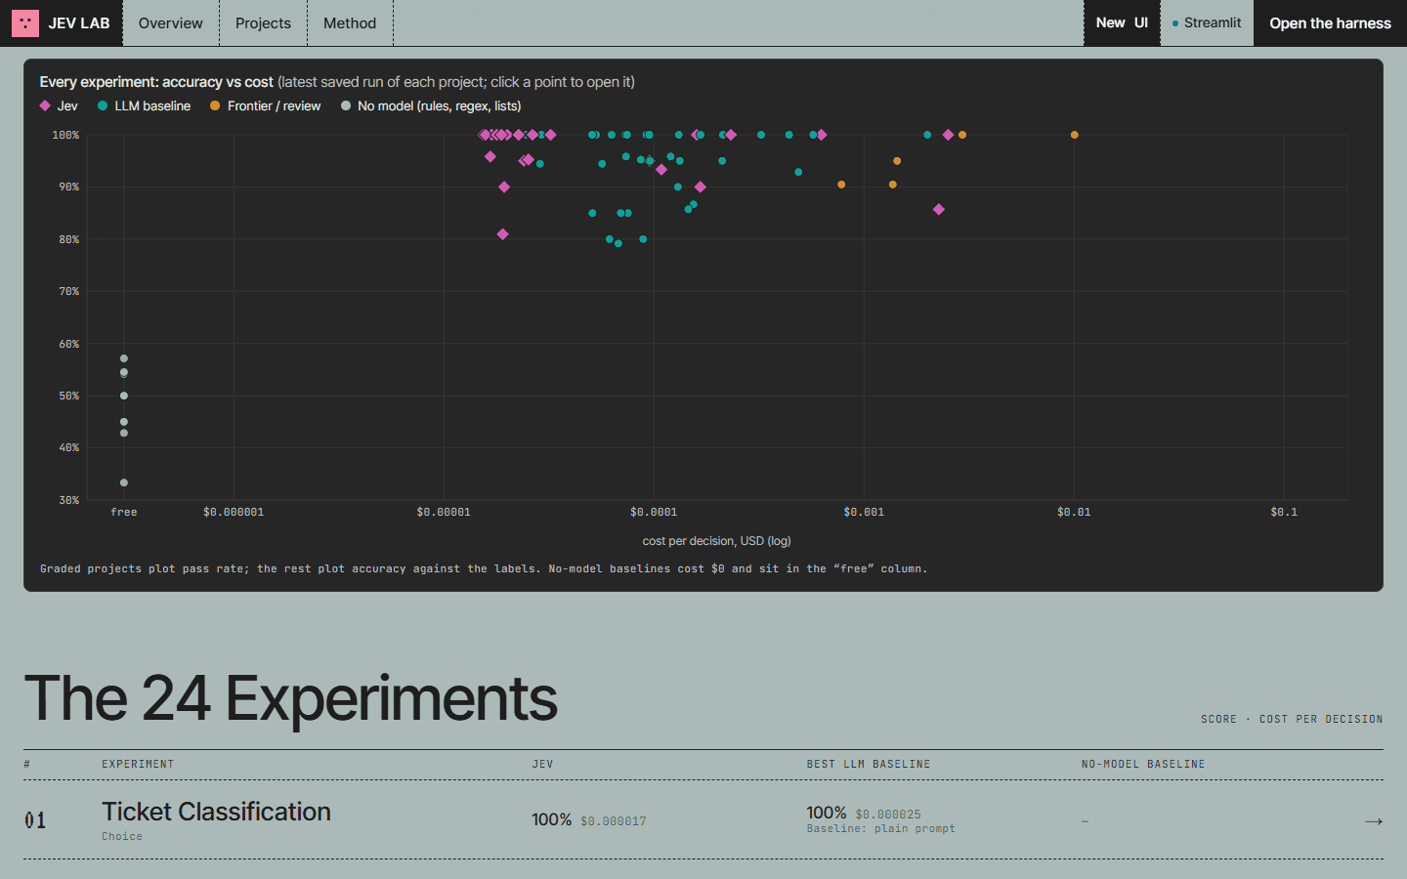Click the JEV LAB brand name
1407x879 pixels.
[x=79, y=23]
